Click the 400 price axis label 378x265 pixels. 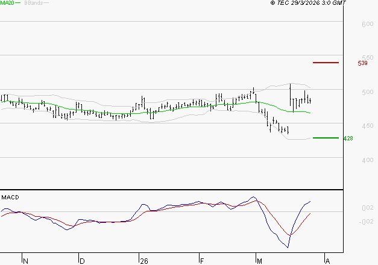367,160
